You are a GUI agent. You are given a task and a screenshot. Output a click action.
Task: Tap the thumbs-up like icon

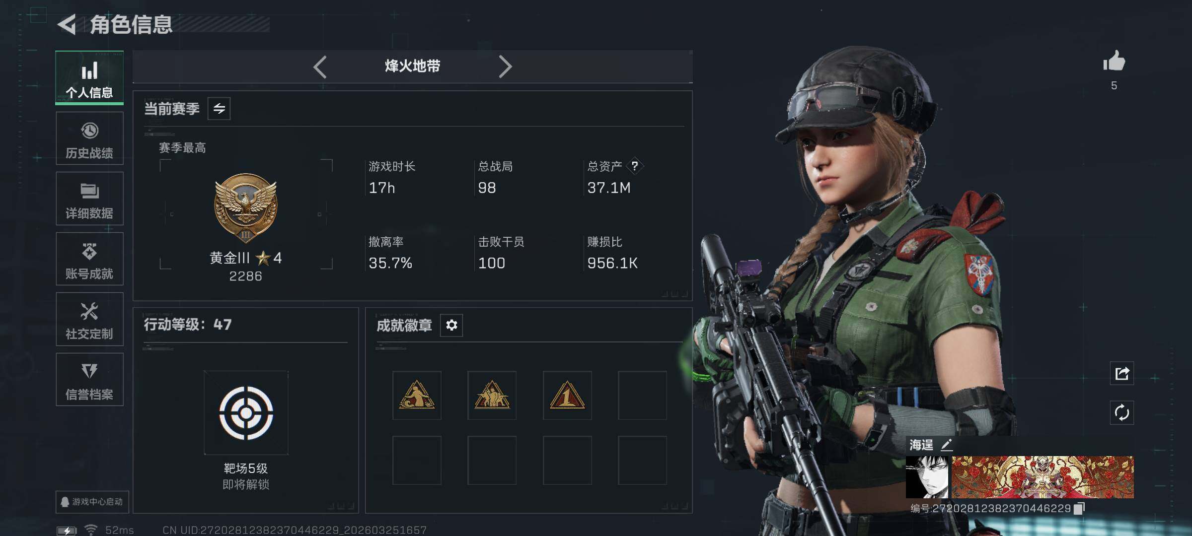(1114, 62)
